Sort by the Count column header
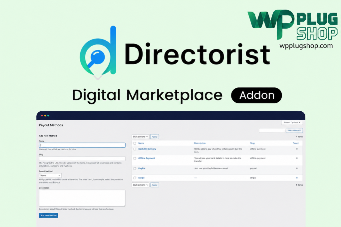This screenshot has width=341, height=227. point(296,143)
